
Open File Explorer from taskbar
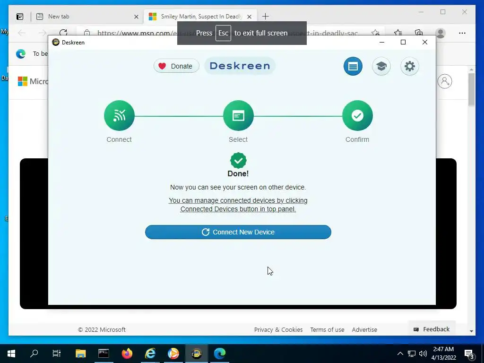click(x=80, y=353)
